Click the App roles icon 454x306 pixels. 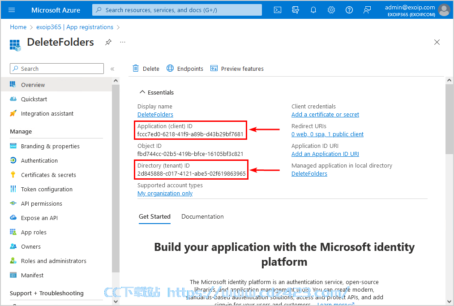click(13, 232)
